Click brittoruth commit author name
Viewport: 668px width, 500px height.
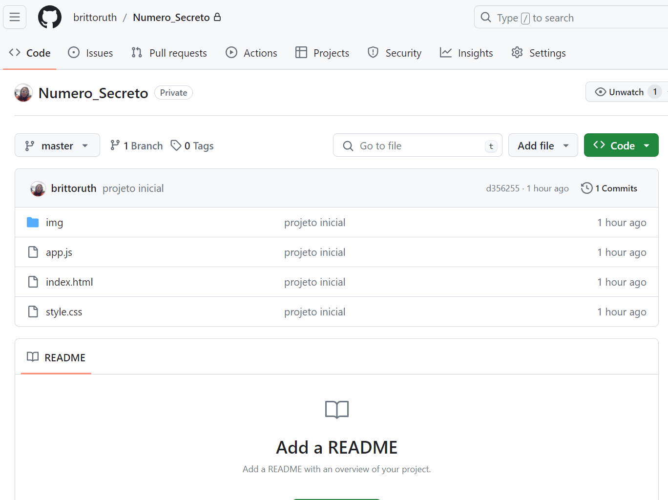pyautogui.click(x=74, y=188)
